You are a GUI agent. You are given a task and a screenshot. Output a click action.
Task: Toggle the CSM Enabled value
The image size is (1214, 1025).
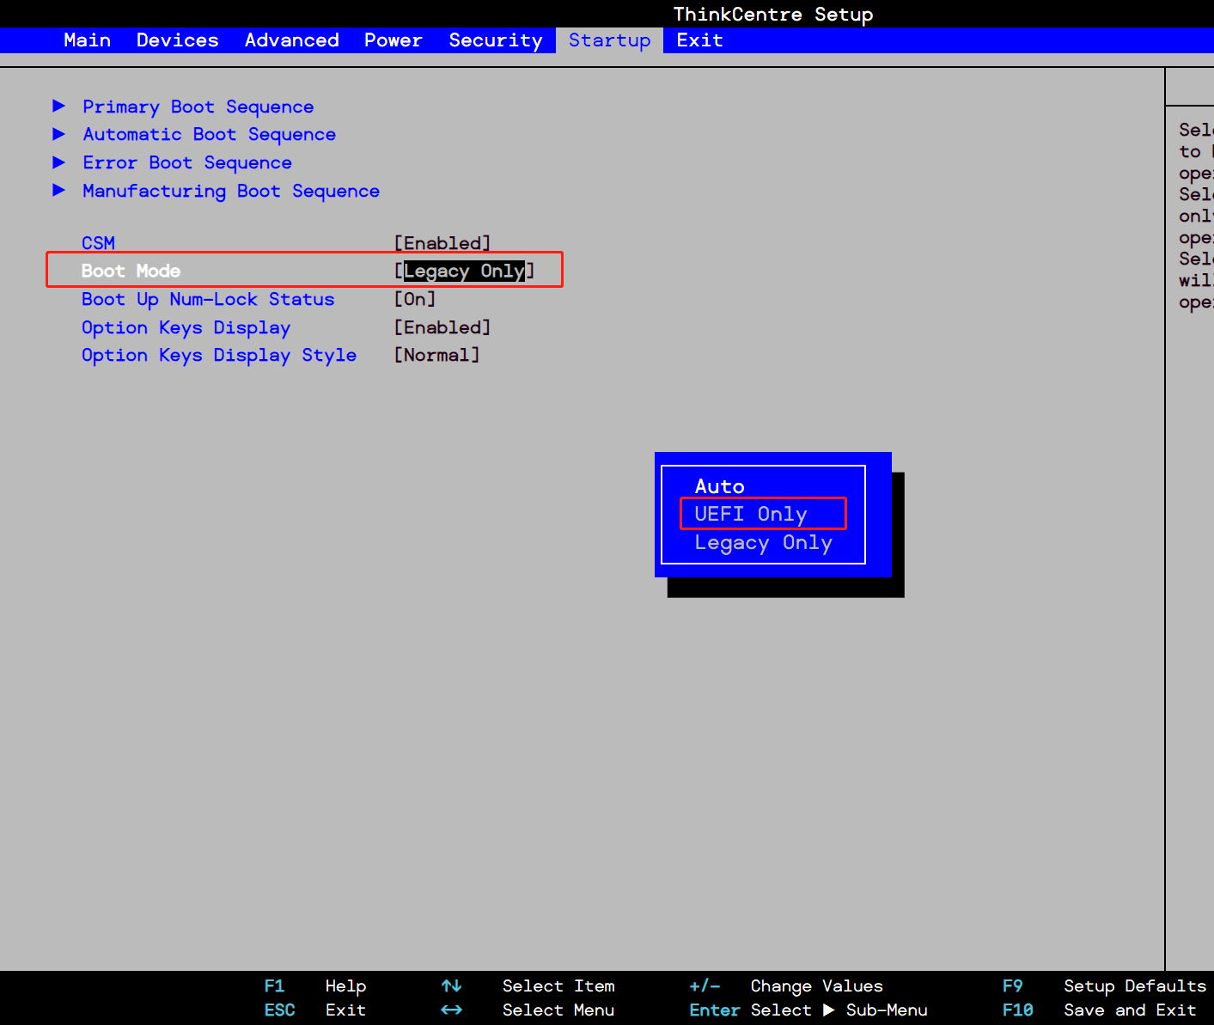tap(442, 243)
